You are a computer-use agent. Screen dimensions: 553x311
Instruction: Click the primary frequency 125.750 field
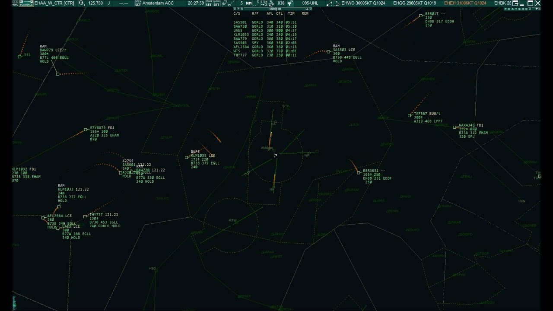coord(95,3)
